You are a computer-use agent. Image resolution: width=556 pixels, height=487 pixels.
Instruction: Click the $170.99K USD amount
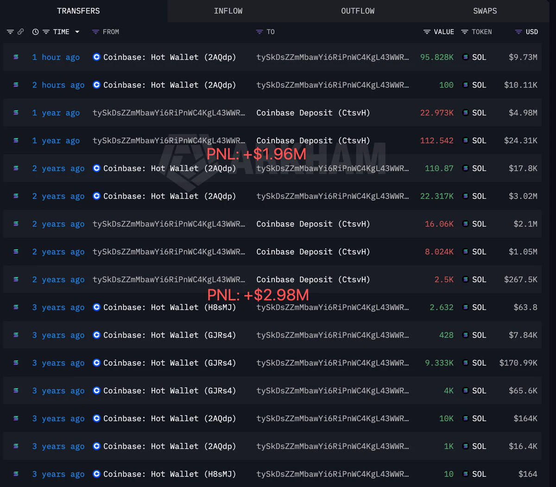point(518,363)
